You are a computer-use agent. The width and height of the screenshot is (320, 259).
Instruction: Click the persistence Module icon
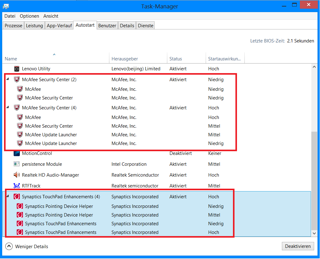(17, 164)
